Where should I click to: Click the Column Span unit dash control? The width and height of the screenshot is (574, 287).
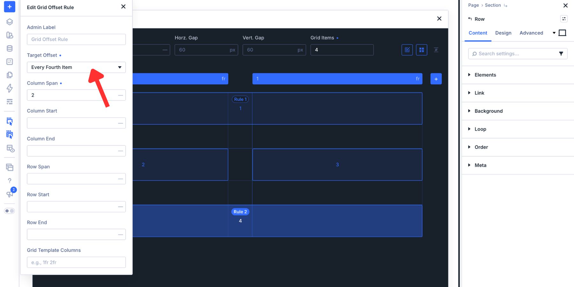[x=121, y=95]
